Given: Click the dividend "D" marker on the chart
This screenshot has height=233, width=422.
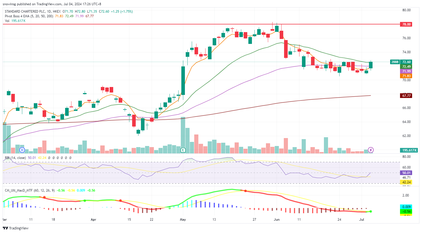Looking at the screenshot, I should coord(22,150).
